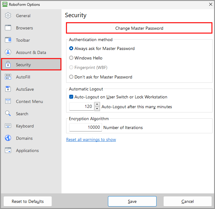Open Search settings page

point(31,114)
